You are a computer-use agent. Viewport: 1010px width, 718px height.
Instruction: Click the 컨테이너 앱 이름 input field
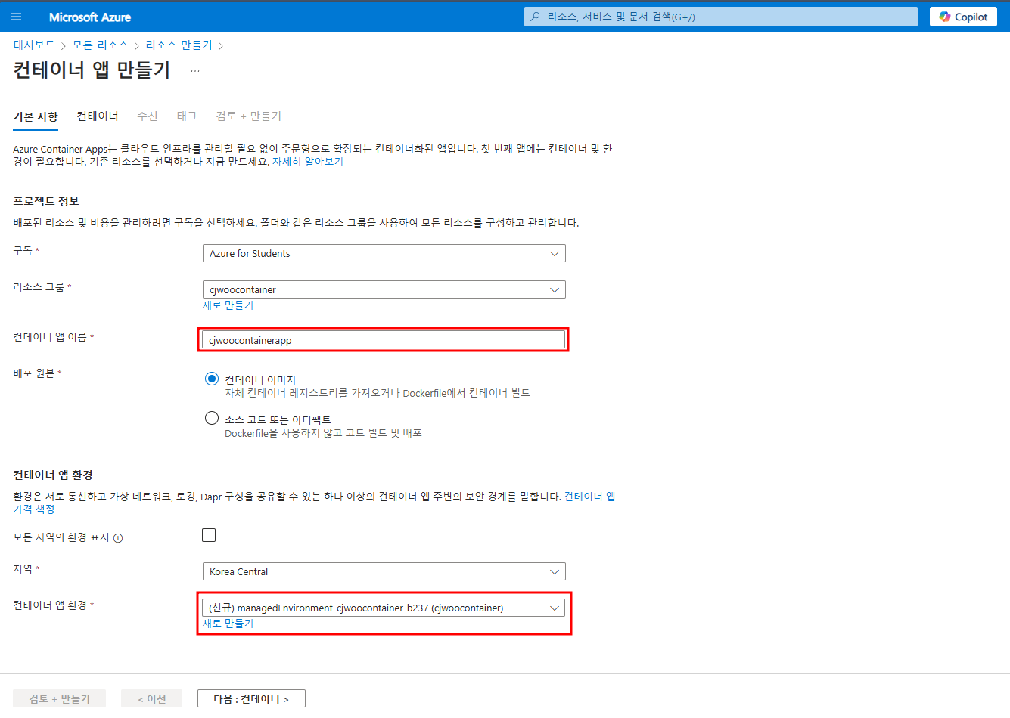pos(384,340)
